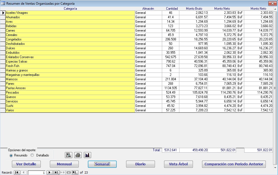
Task: Click the new record asterisk navigation button
Action: (63, 172)
